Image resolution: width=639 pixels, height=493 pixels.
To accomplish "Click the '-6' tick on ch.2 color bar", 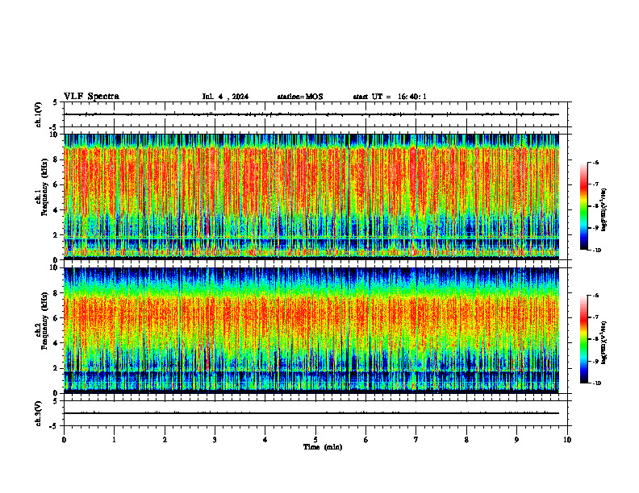I will pos(596,296).
